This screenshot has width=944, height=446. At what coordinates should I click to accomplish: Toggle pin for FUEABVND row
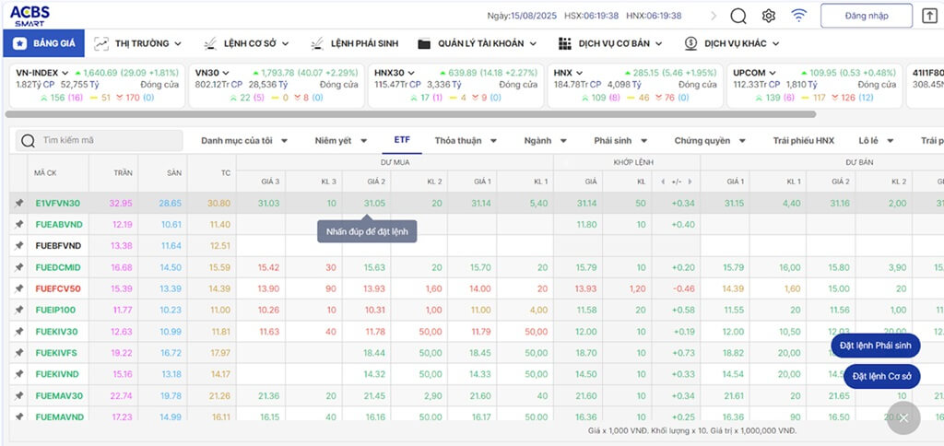point(18,225)
